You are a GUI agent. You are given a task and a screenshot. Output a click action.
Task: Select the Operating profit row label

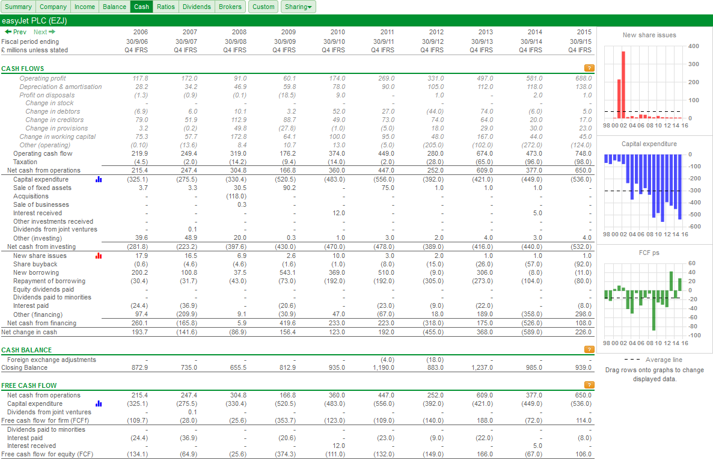pos(42,78)
